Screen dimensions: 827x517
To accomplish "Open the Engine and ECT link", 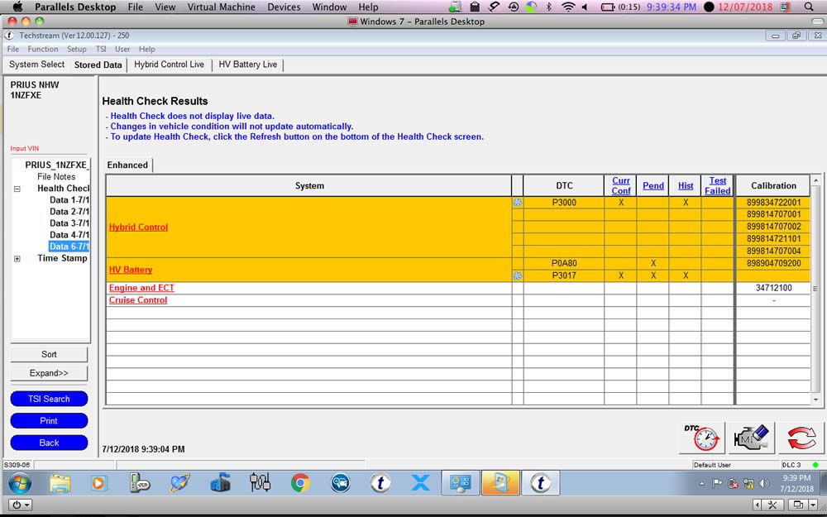I will pyautogui.click(x=141, y=288).
